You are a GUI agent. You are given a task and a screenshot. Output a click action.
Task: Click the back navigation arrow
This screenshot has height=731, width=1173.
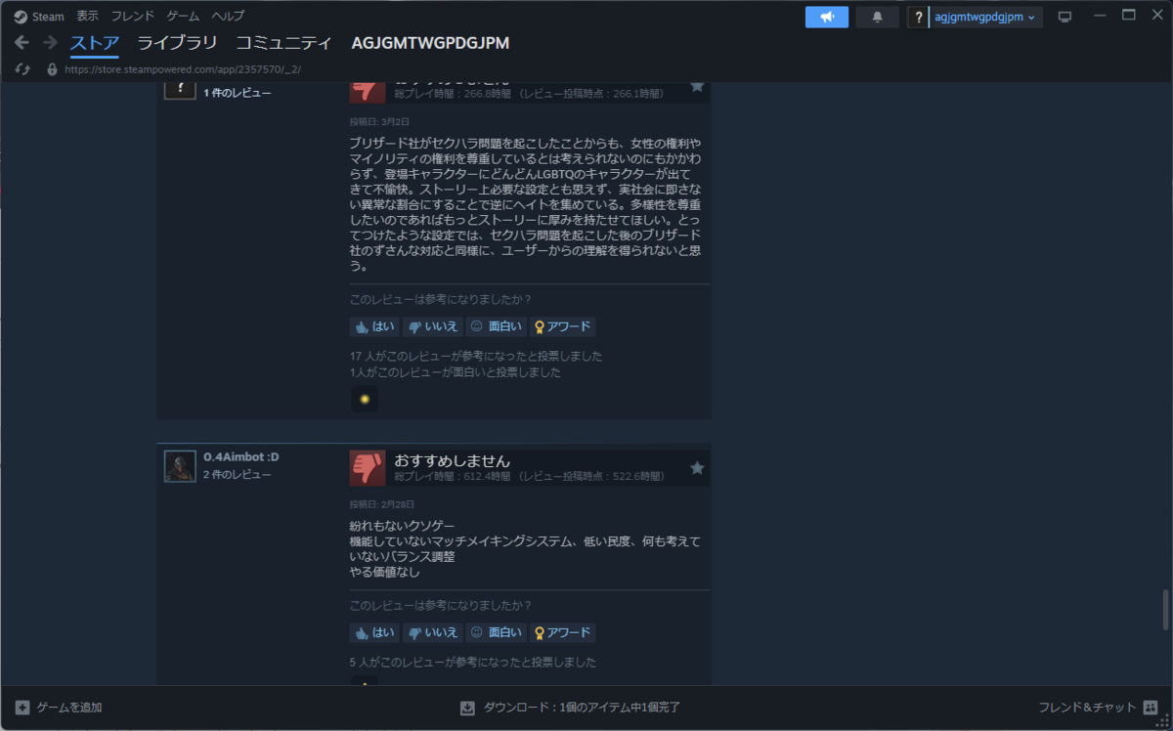coord(22,43)
